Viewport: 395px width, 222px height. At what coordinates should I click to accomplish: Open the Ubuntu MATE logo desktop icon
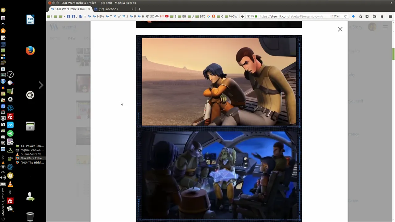[x=30, y=95]
